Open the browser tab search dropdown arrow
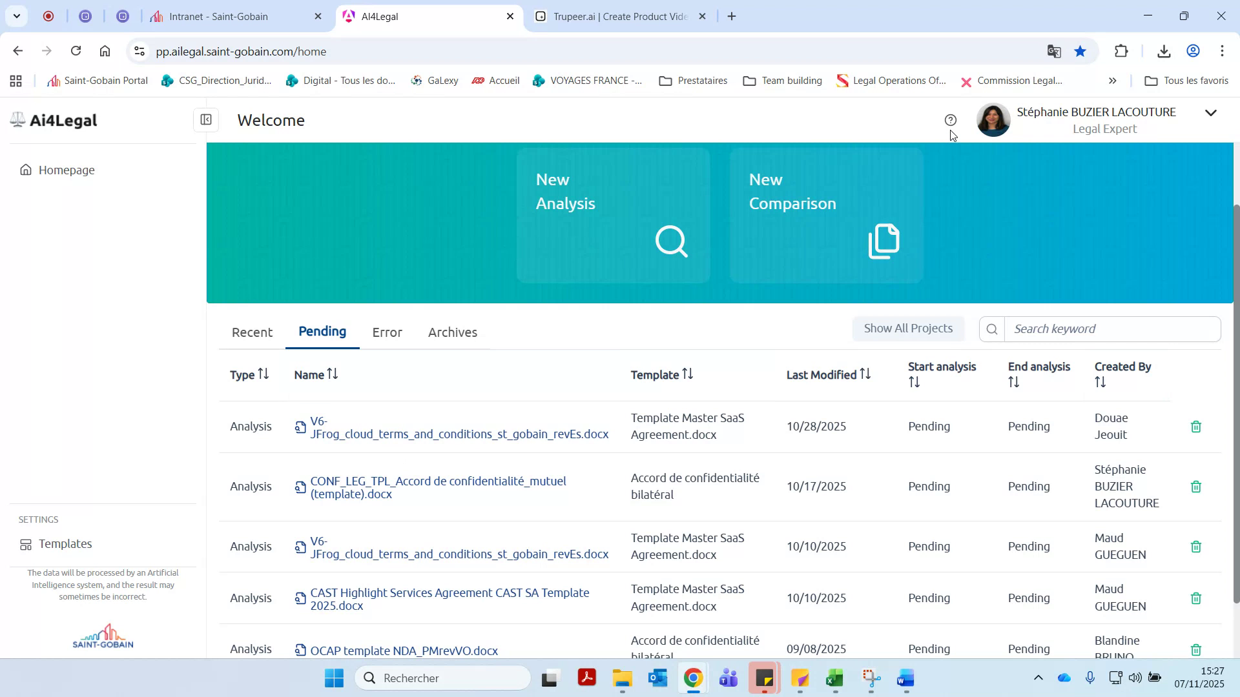Image resolution: width=1240 pixels, height=697 pixels. point(16,16)
